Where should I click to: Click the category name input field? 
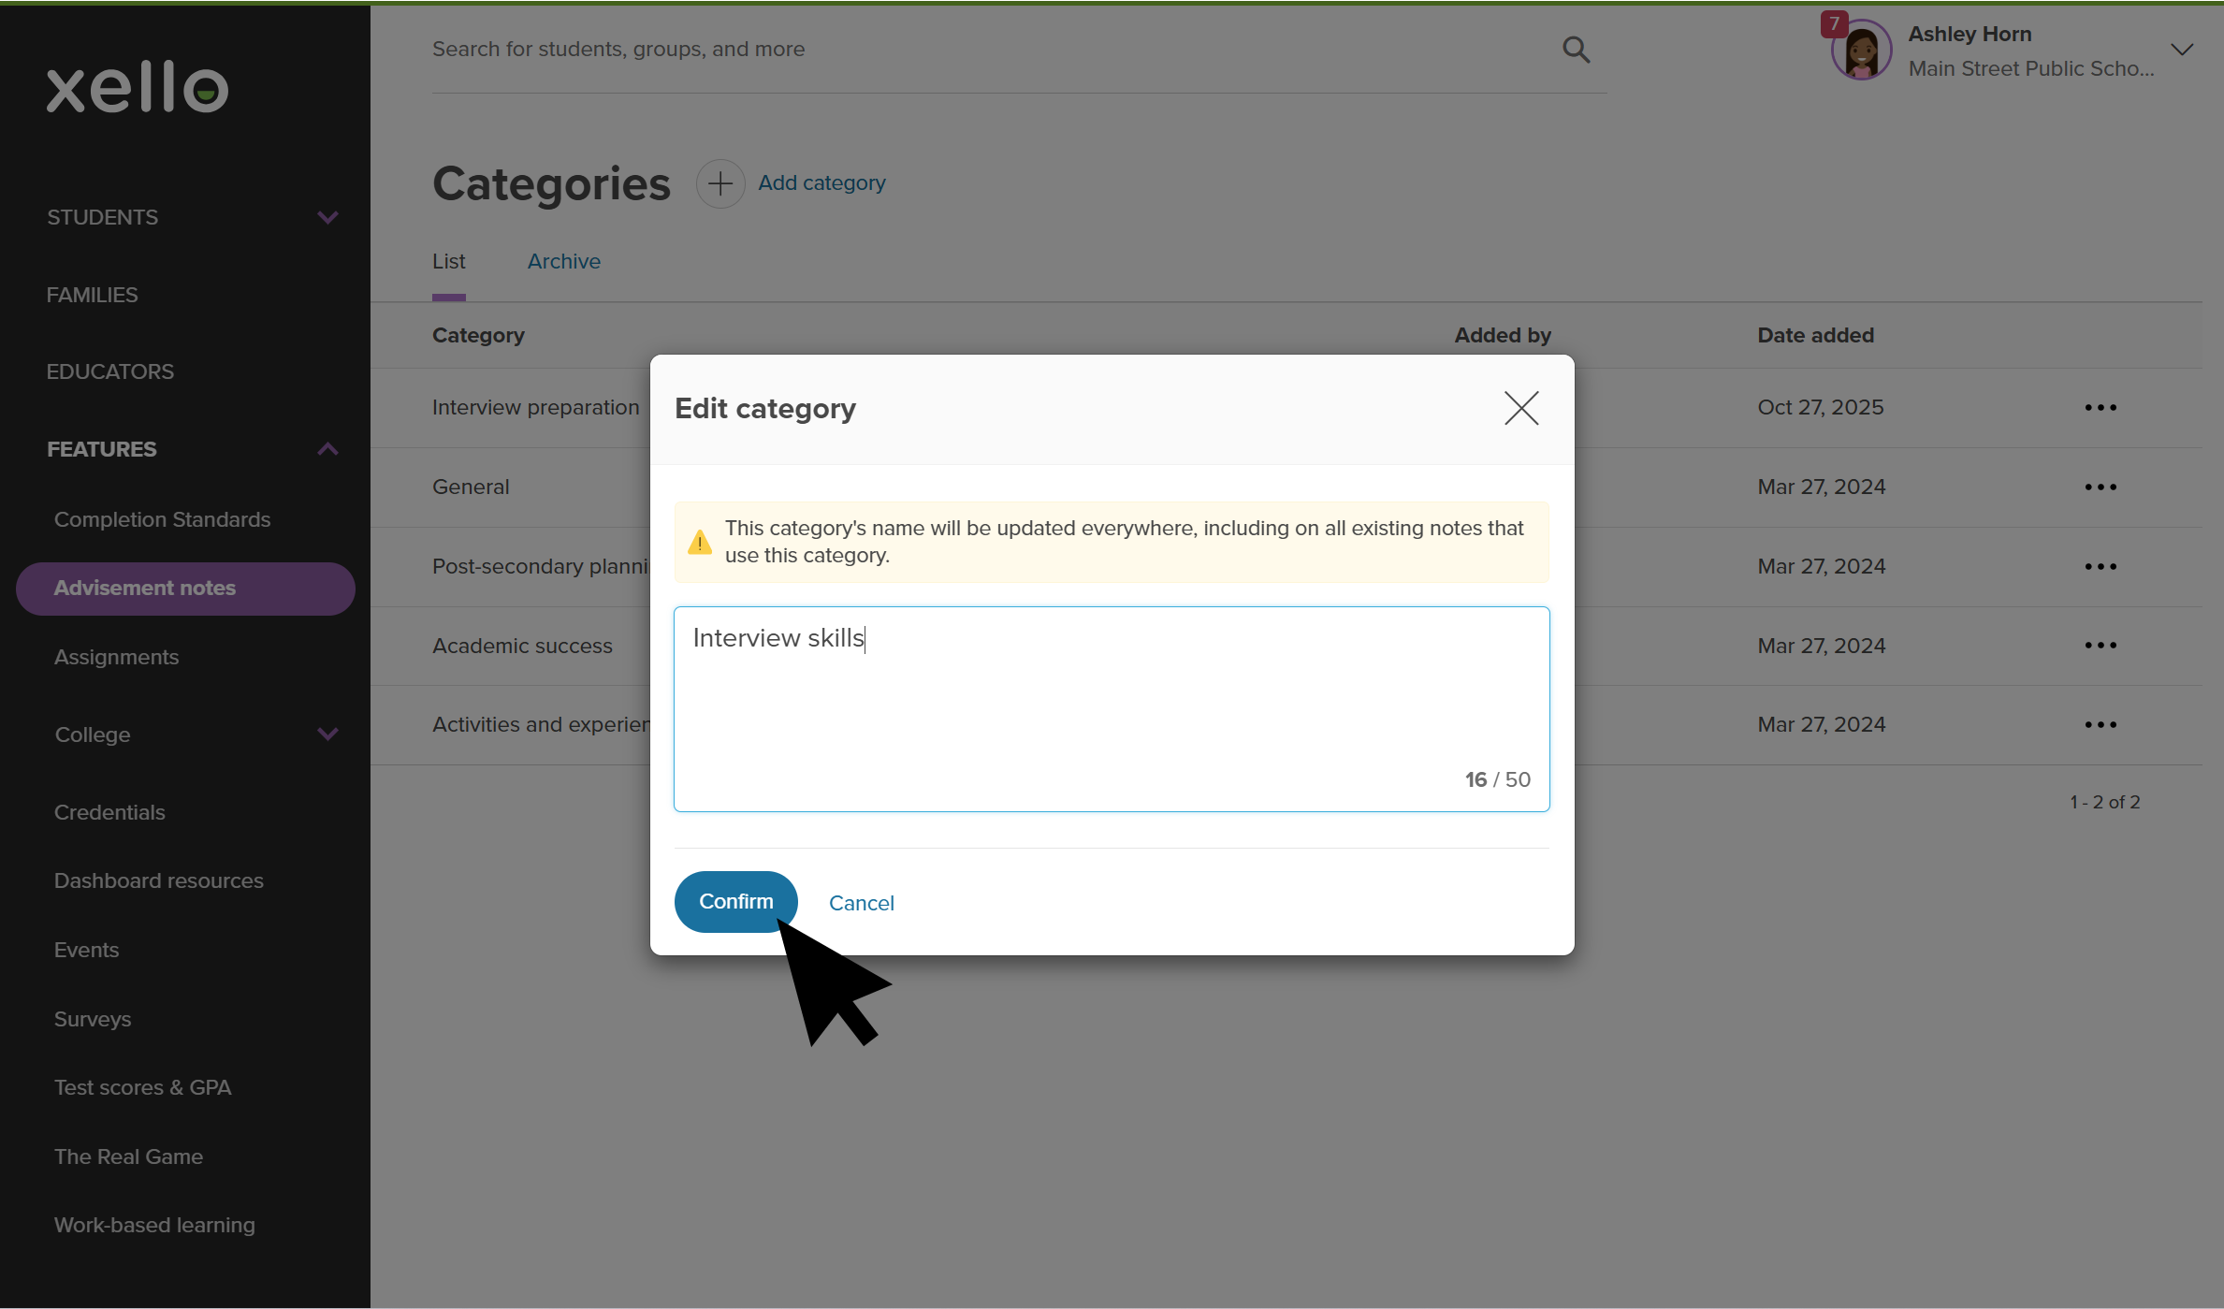pos(1111,709)
